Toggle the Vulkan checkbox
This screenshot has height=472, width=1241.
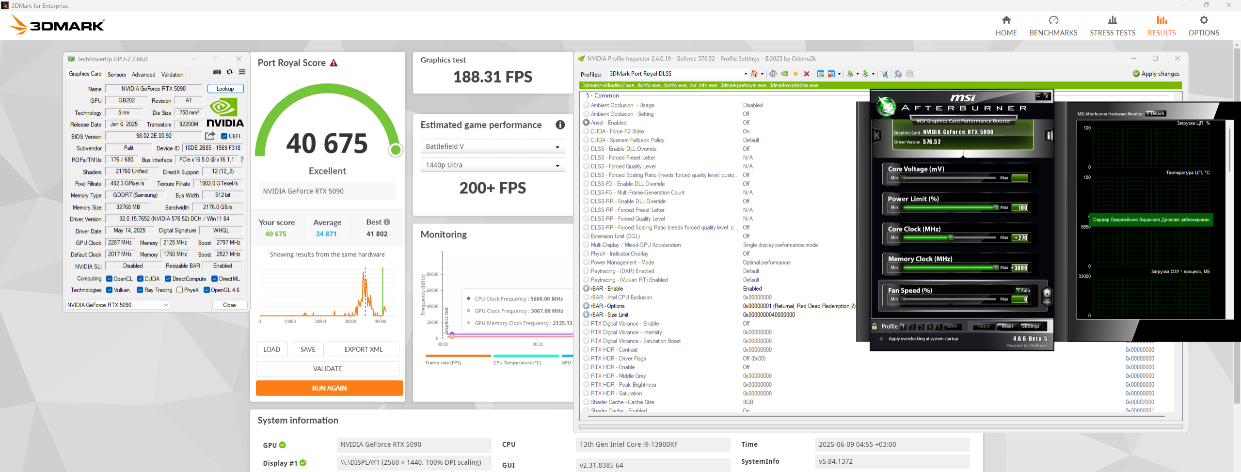(110, 290)
